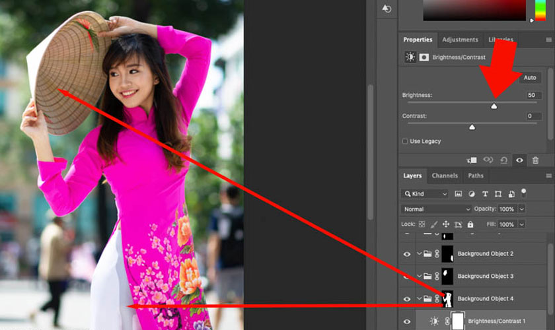Click the reset adjustment defaults icon

click(x=504, y=160)
